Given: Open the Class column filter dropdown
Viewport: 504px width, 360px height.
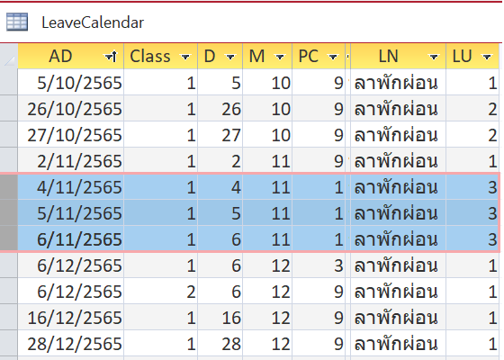Looking at the screenshot, I should pyautogui.click(x=185, y=58).
